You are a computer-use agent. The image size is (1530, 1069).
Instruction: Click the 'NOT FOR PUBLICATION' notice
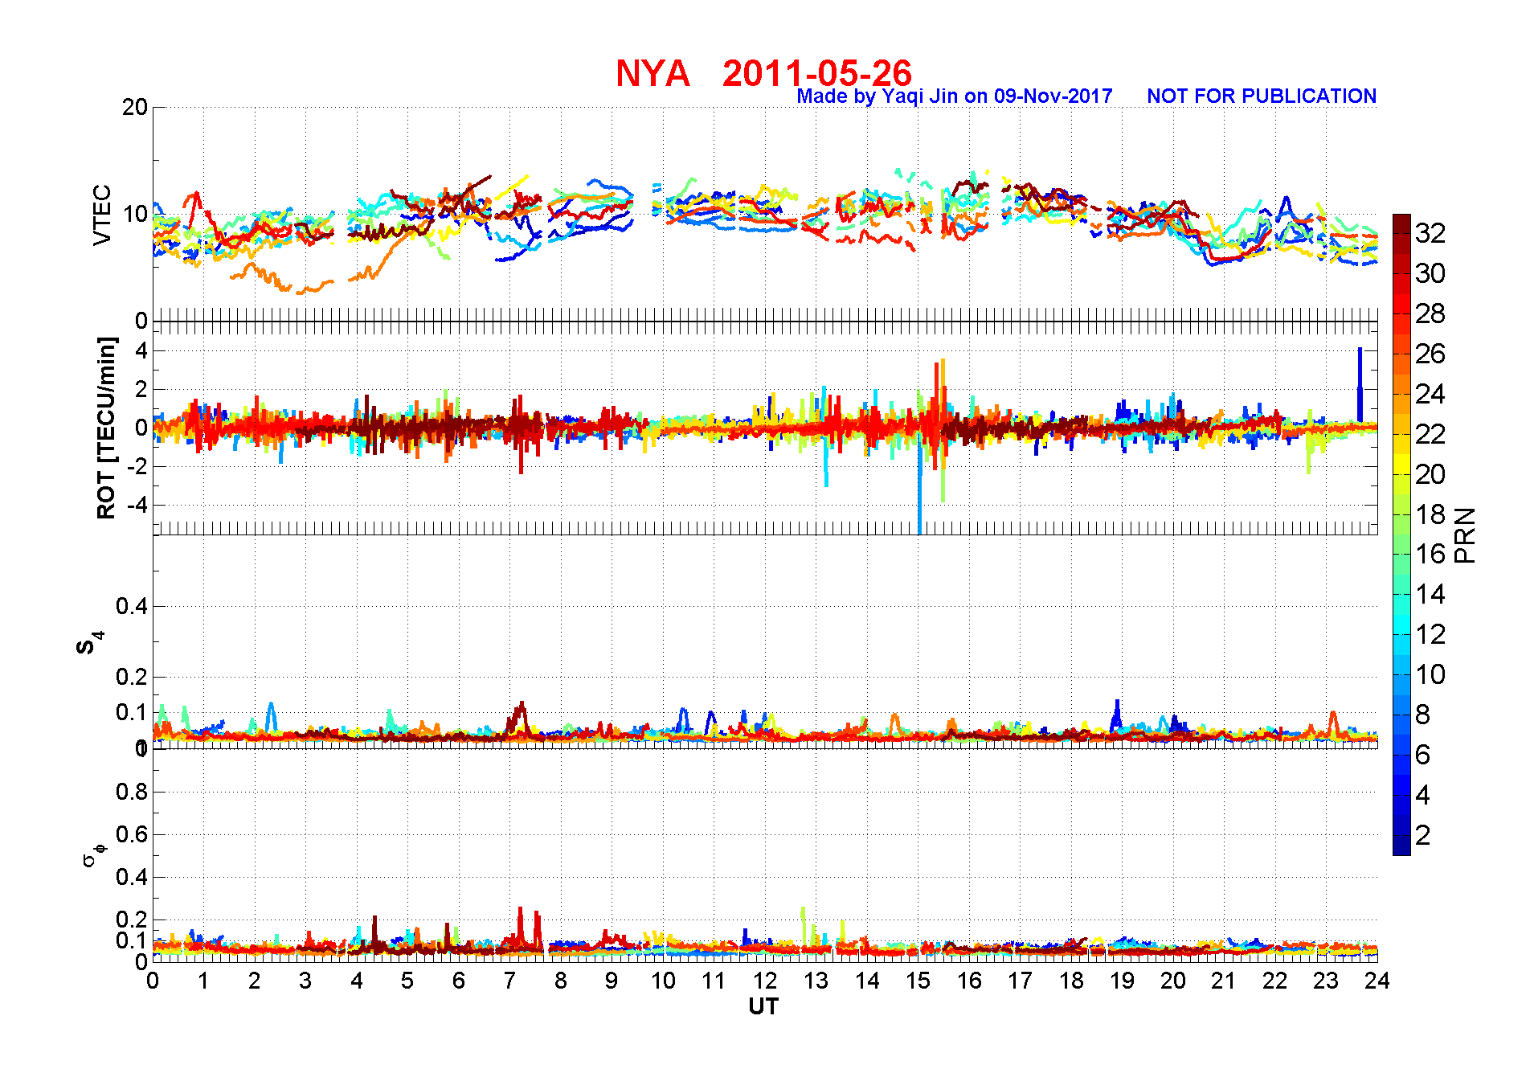[x=1262, y=96]
